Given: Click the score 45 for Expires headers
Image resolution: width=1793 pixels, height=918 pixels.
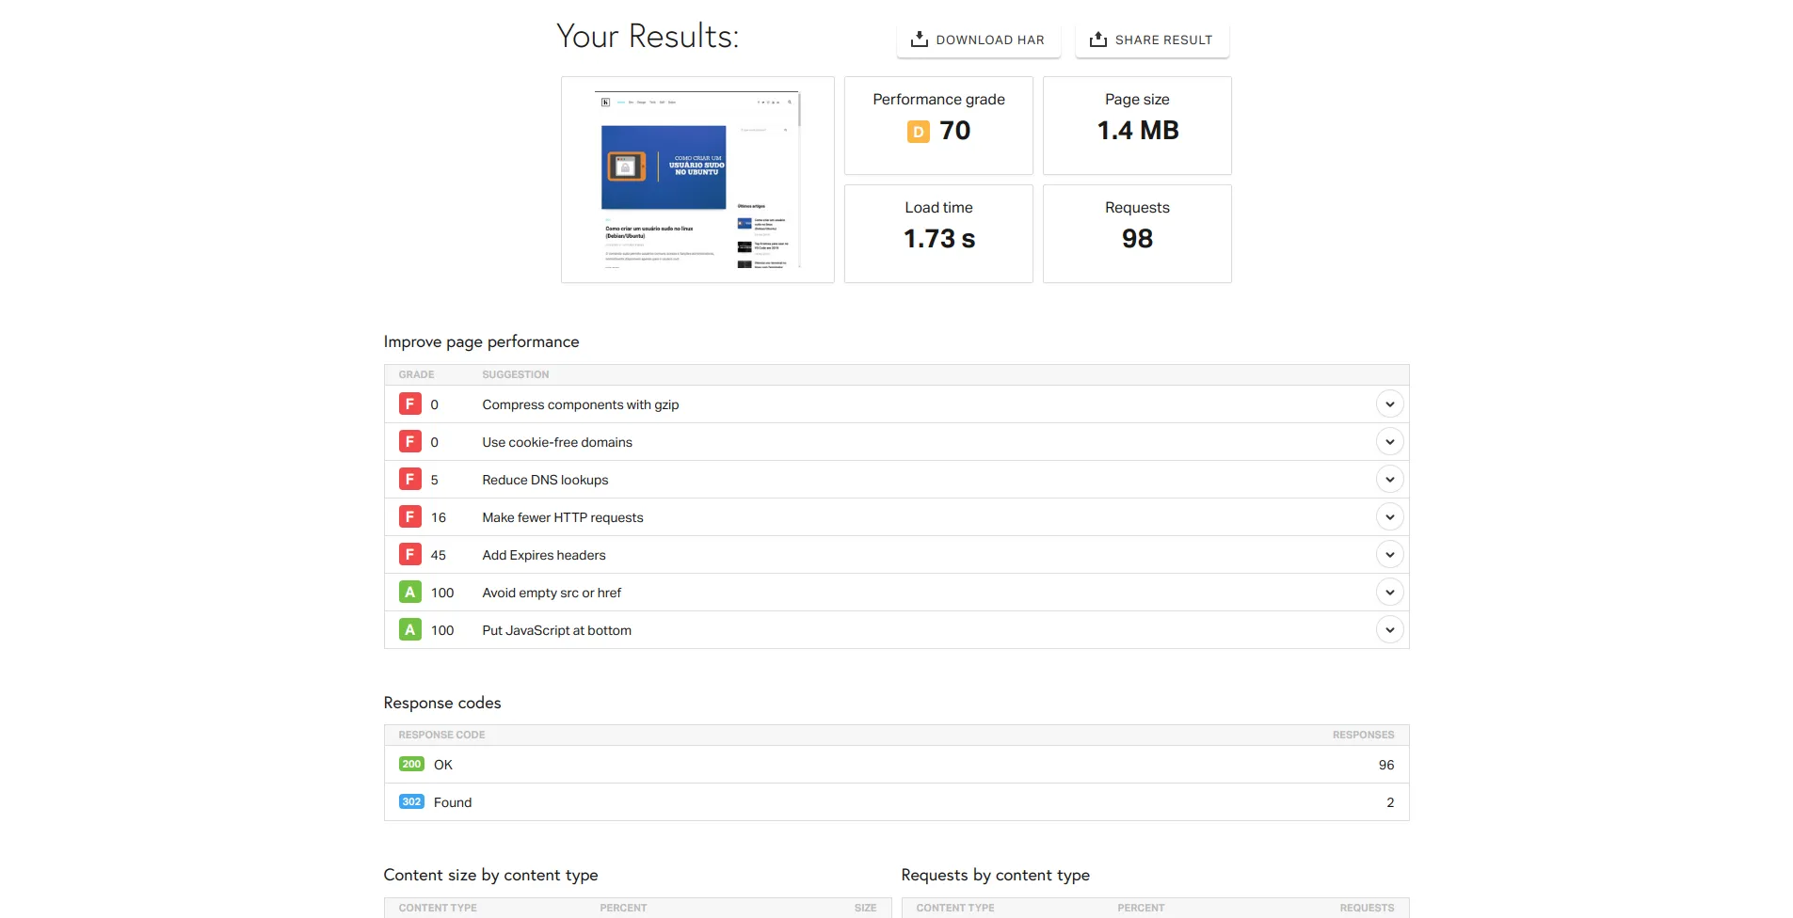Looking at the screenshot, I should point(439,555).
